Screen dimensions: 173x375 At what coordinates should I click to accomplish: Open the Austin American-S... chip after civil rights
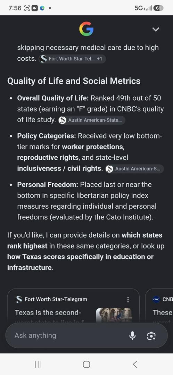coord(134,169)
